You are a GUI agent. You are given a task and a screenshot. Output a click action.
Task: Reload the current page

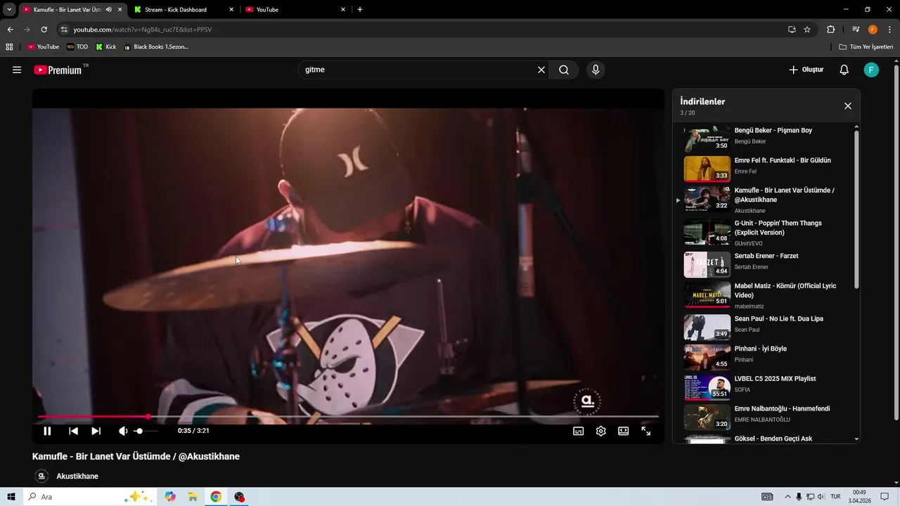coord(44,30)
